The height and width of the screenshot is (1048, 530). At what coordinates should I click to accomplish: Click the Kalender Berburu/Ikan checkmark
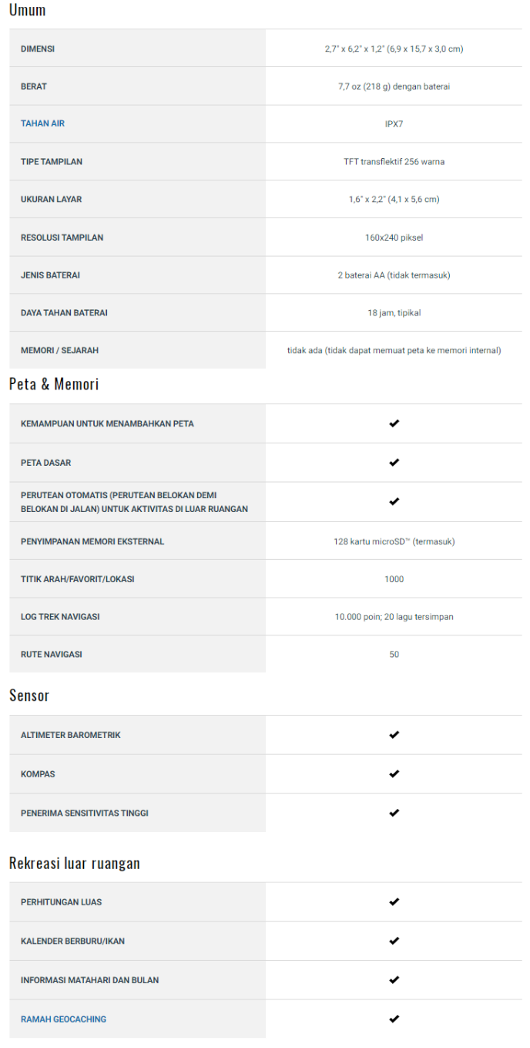(394, 941)
